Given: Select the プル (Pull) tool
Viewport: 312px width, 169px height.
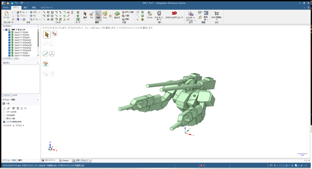Looking at the screenshot, I should click(x=91, y=15).
